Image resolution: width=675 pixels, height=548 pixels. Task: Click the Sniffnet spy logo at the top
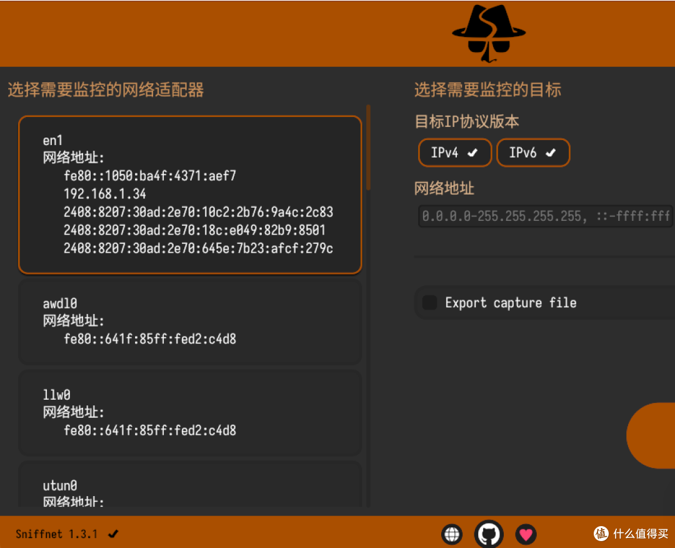pyautogui.click(x=488, y=33)
